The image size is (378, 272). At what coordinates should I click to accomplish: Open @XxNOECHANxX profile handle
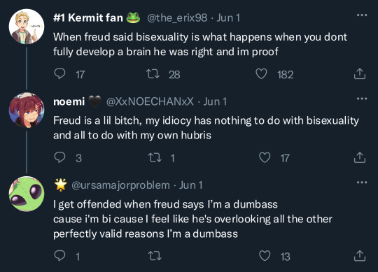pos(150,101)
